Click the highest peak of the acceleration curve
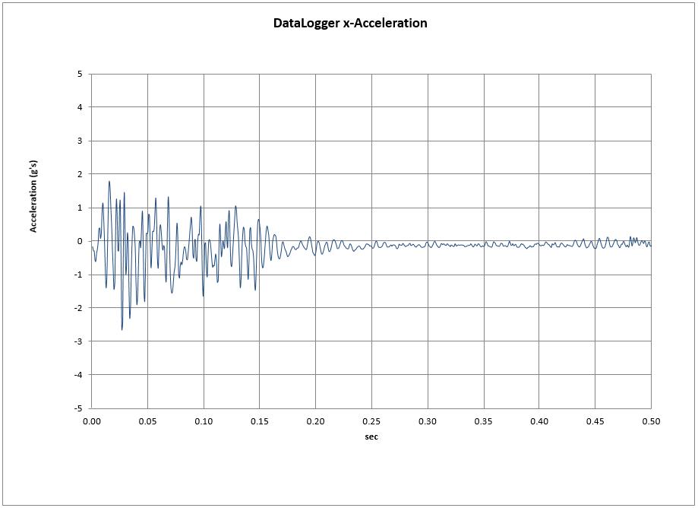Screen dimensions: 698x508 pos(109,182)
